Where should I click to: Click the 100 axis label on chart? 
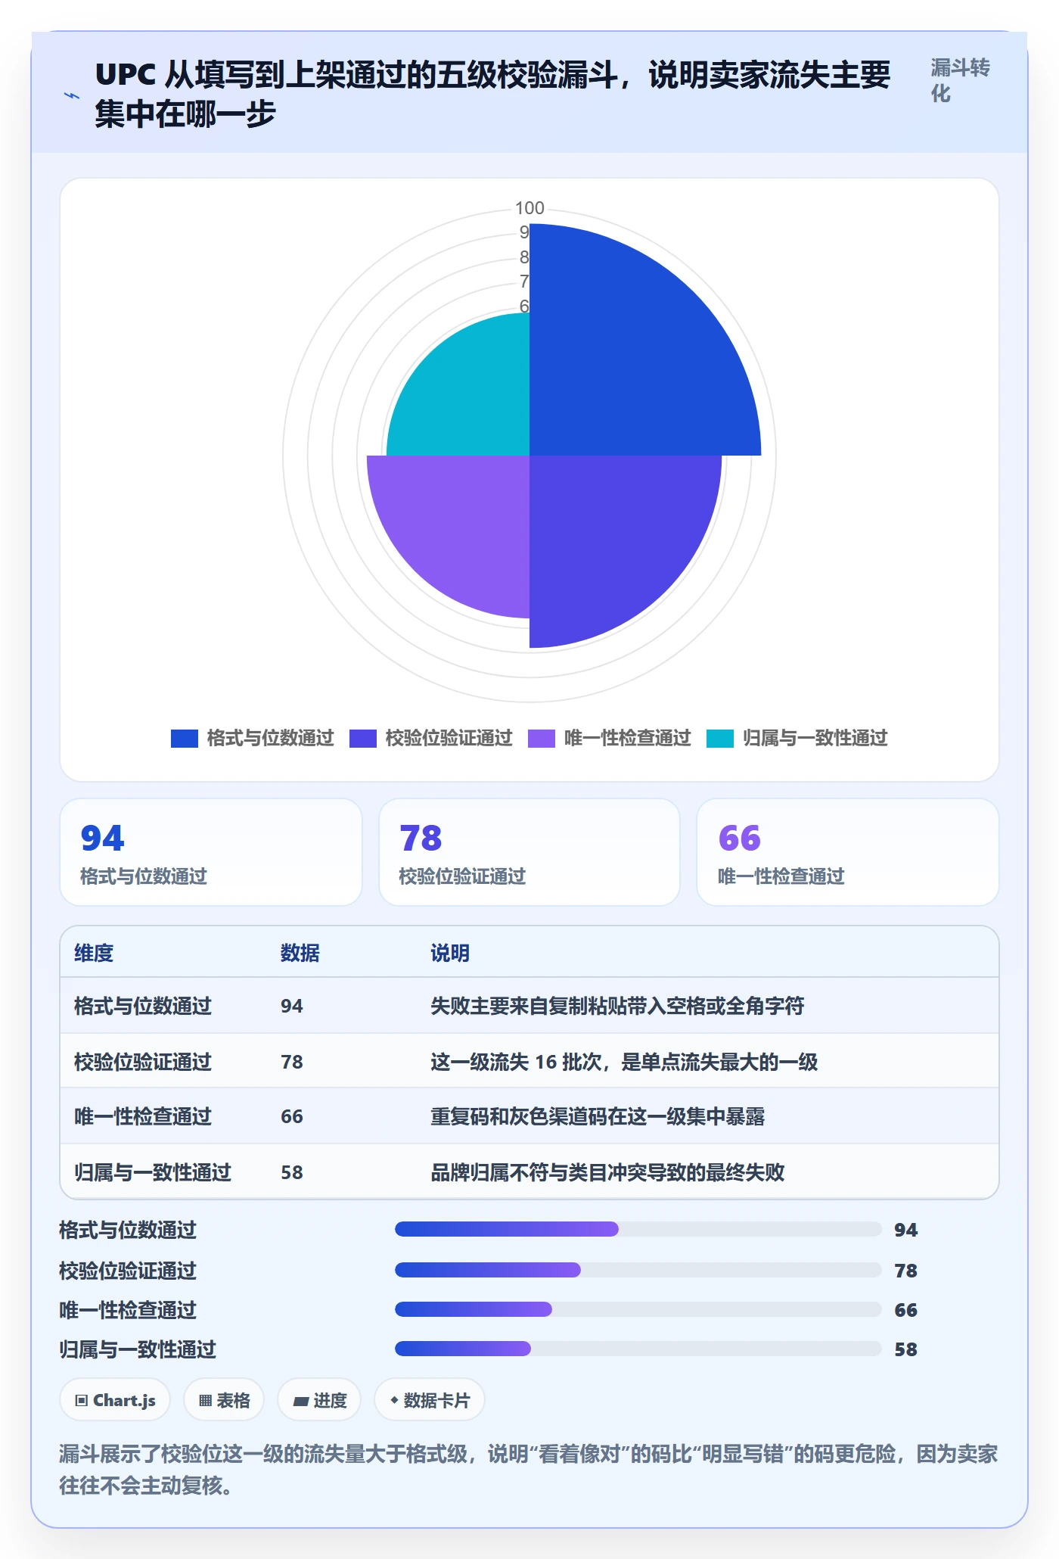click(529, 208)
